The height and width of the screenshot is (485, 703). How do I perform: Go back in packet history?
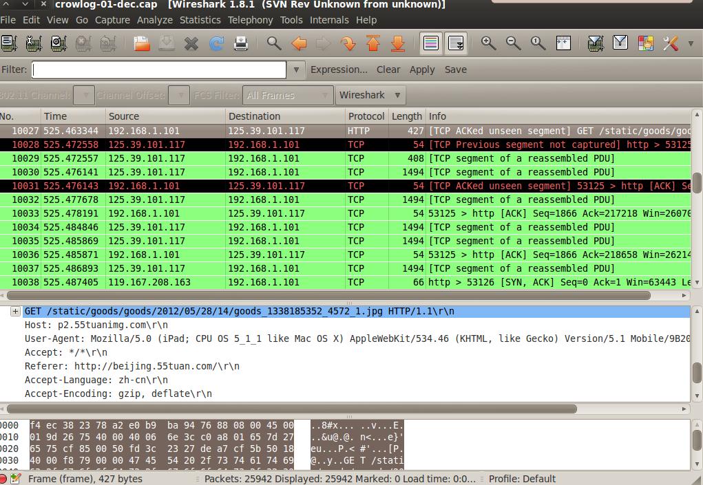click(299, 43)
